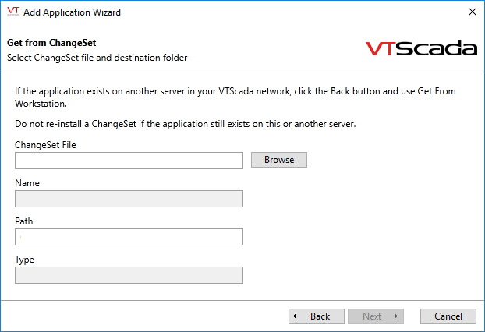Click the "Get from ChangeSet" heading

51,42
